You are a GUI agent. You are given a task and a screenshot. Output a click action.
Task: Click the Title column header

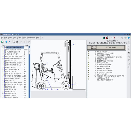[12, 45]
